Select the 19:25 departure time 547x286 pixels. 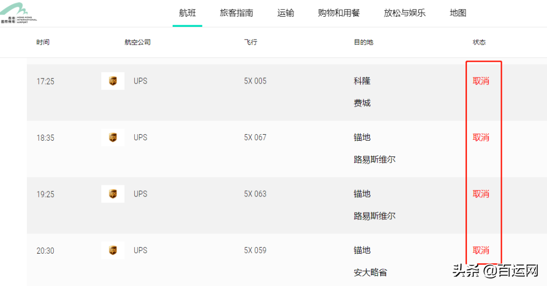coord(46,194)
